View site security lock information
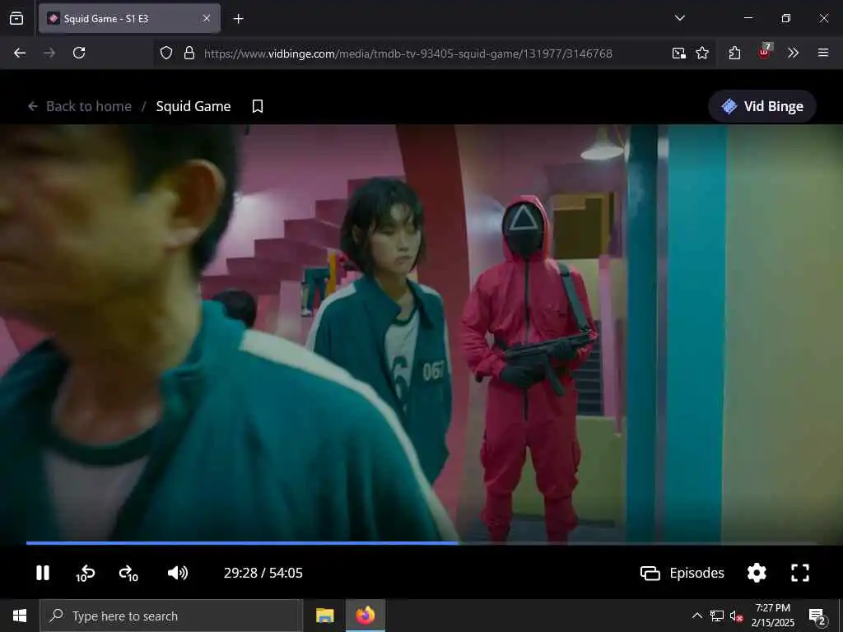Screen dimensions: 843x632 [x=189, y=53]
